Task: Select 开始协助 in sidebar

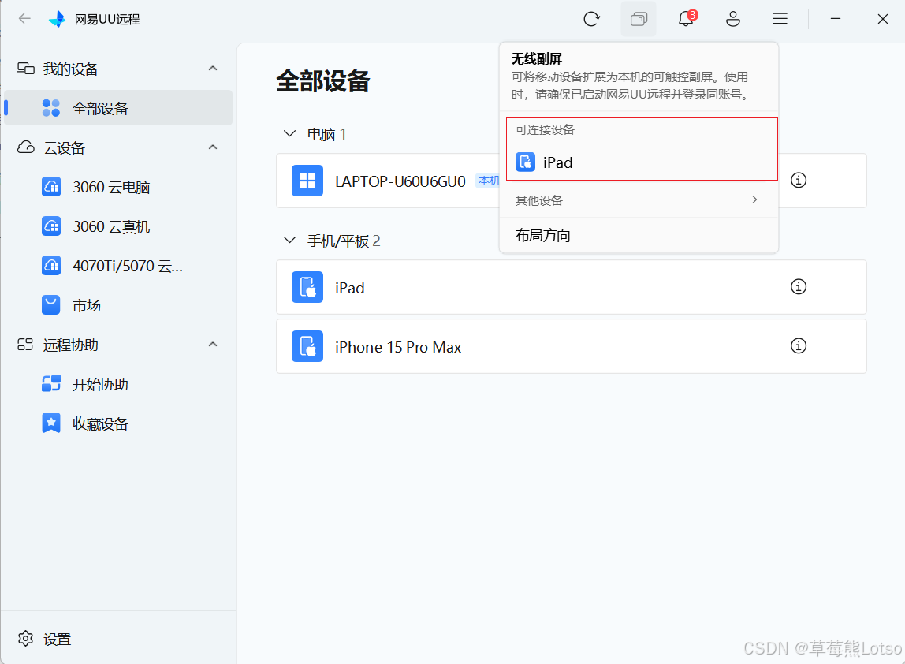Action: [x=118, y=384]
